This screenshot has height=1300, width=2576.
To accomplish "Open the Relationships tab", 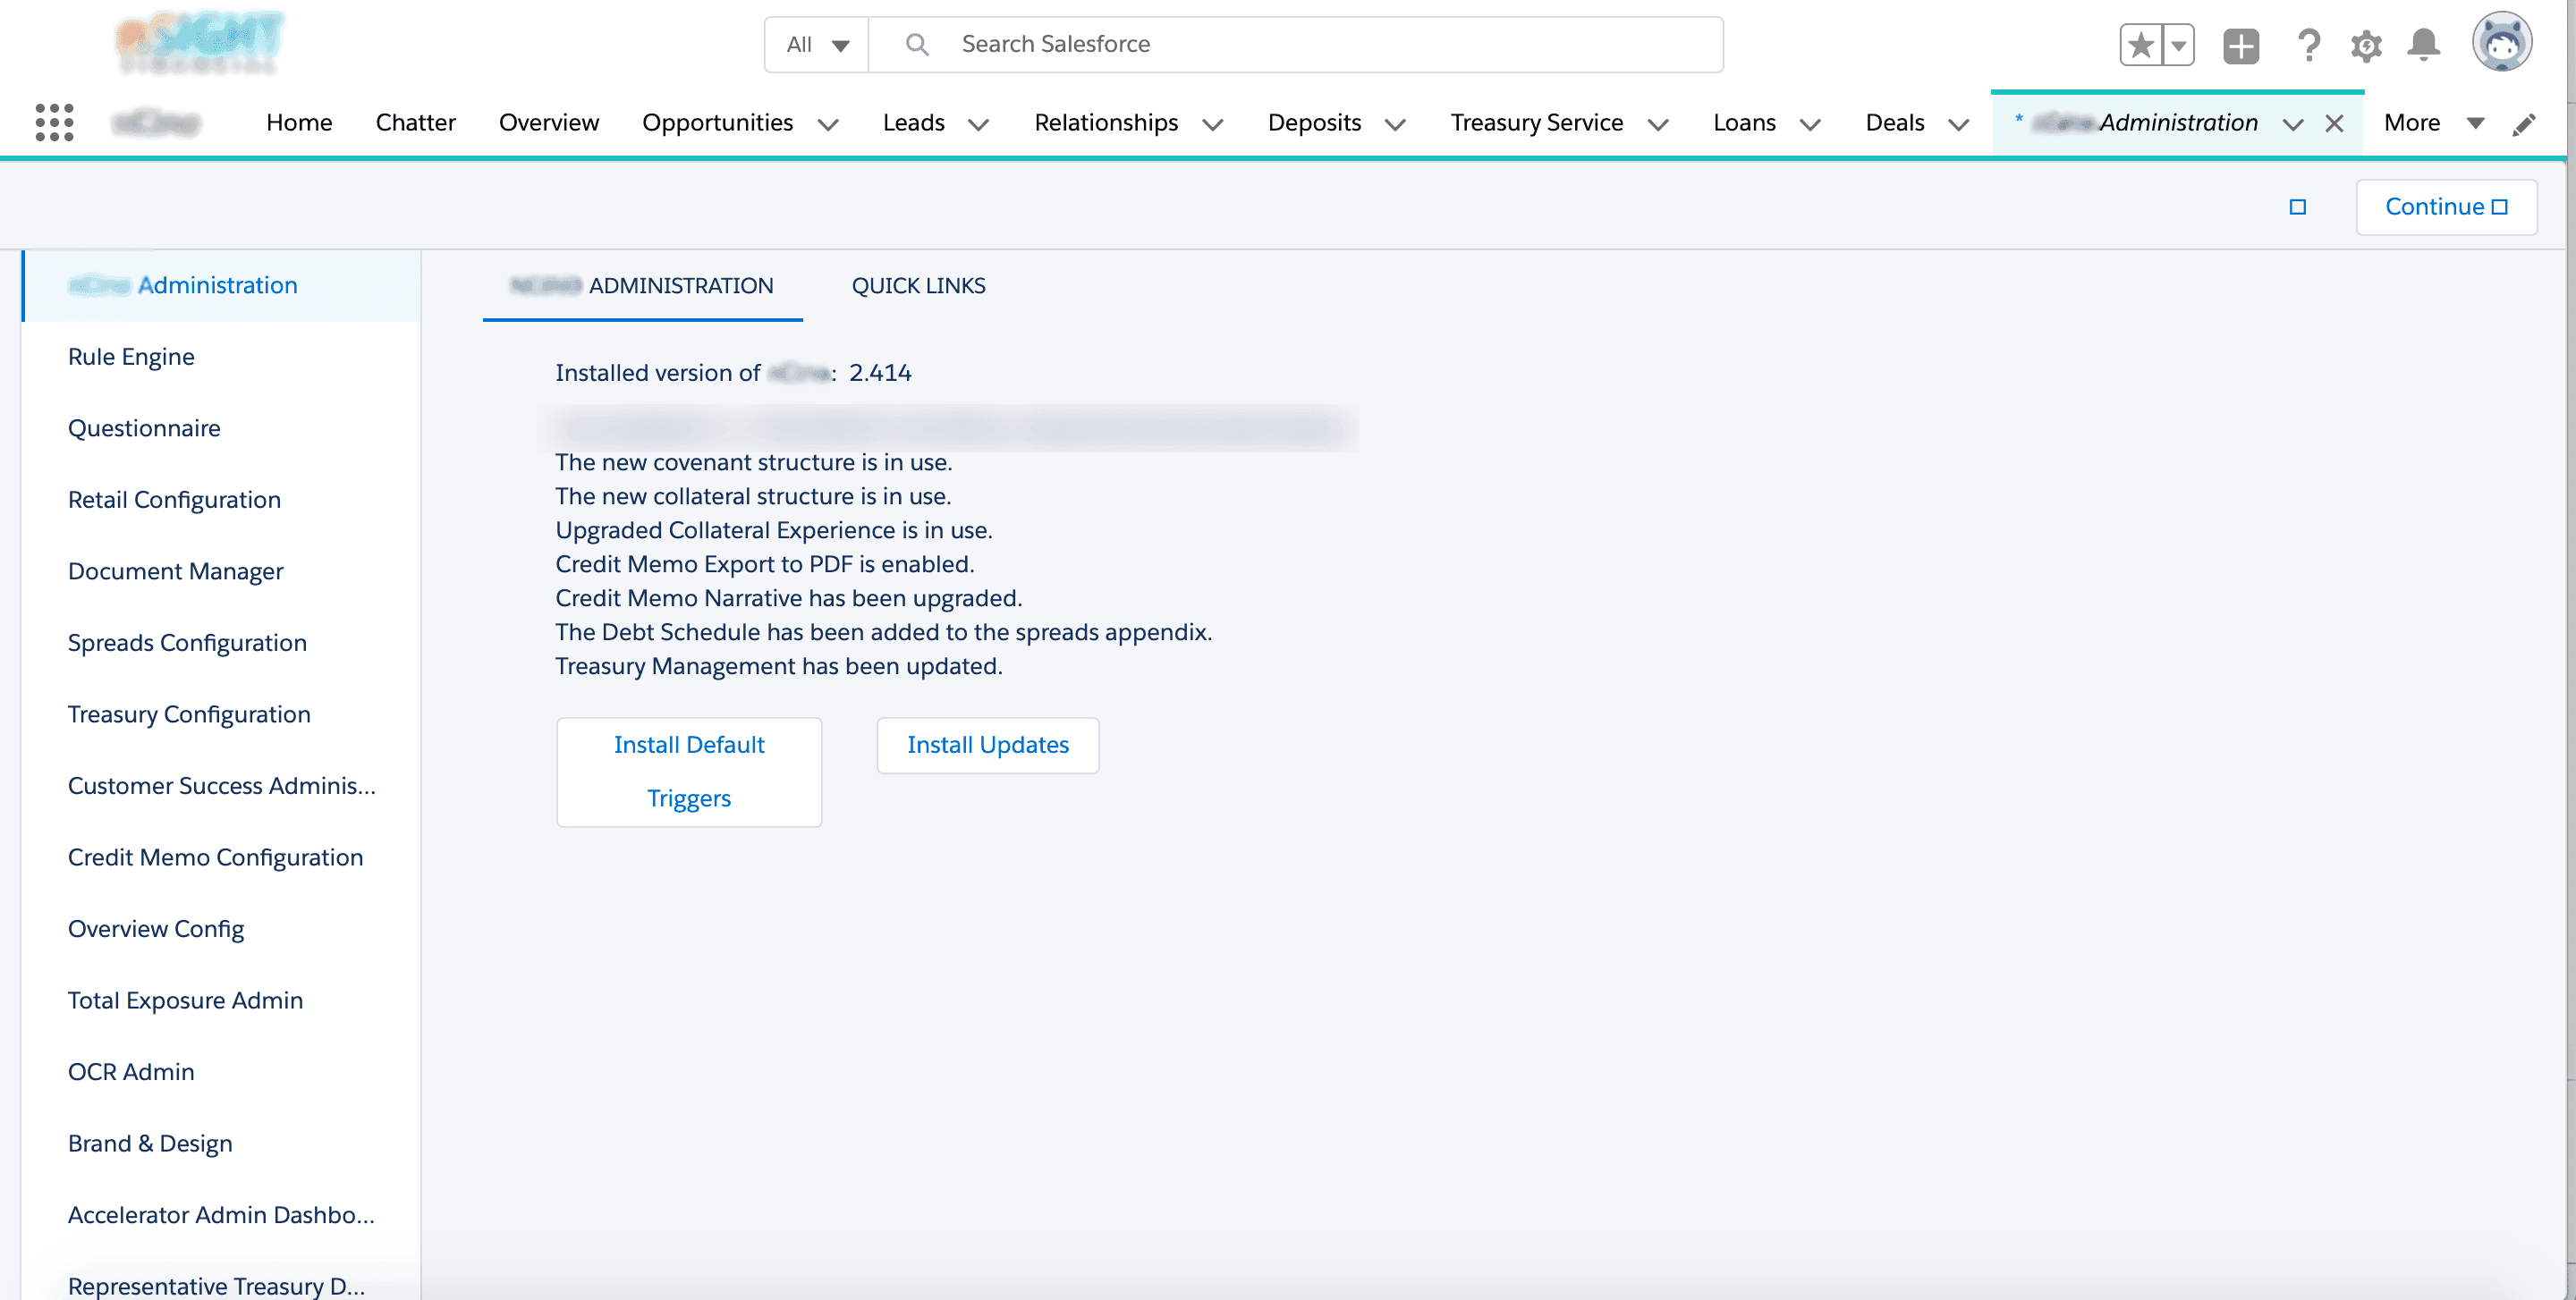I will pyautogui.click(x=1106, y=122).
